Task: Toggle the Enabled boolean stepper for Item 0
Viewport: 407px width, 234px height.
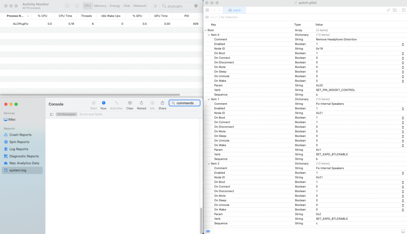Action: pyautogui.click(x=403, y=44)
